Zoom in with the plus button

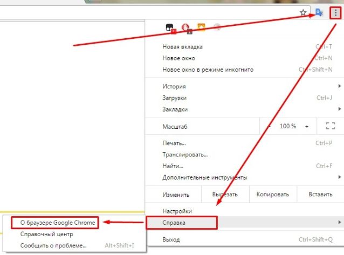tap(307, 126)
